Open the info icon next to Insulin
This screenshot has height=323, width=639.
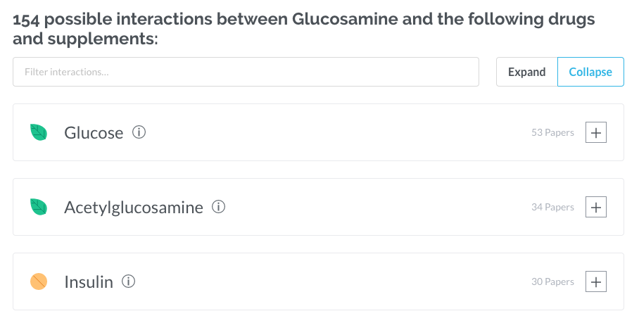click(x=128, y=281)
